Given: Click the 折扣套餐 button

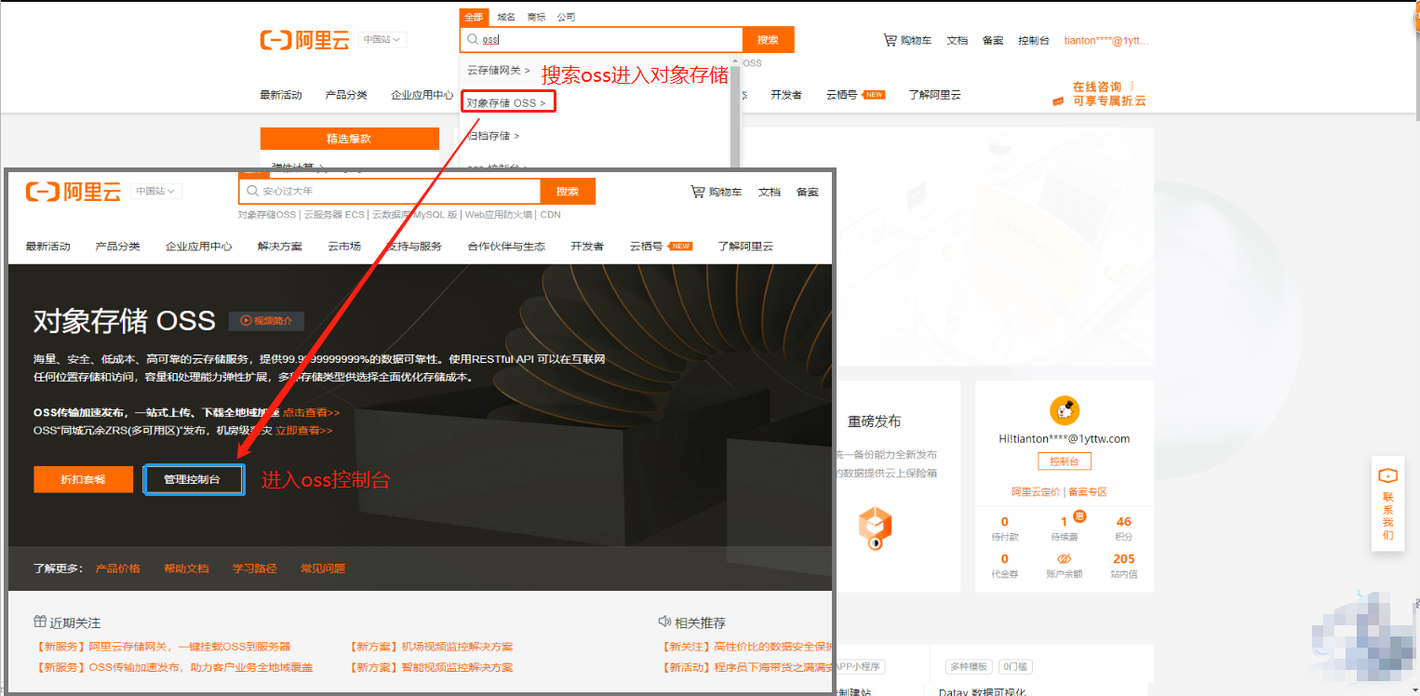Looking at the screenshot, I should click(x=83, y=479).
